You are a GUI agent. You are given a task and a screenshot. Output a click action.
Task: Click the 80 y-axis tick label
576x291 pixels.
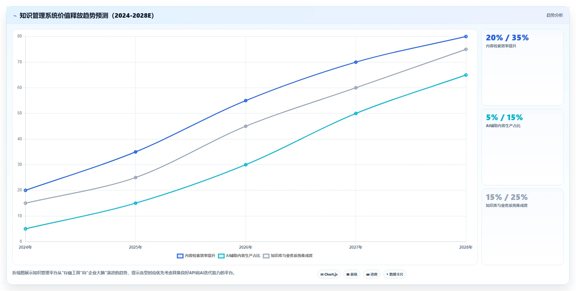pyautogui.click(x=20, y=36)
